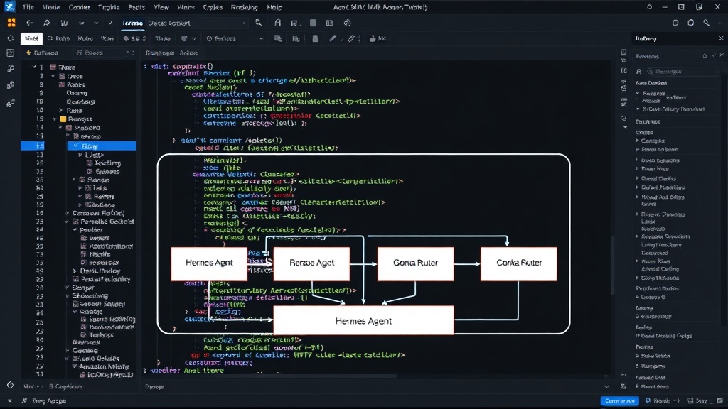Click the Hermes Agent box at diagram bottom

pyautogui.click(x=363, y=320)
